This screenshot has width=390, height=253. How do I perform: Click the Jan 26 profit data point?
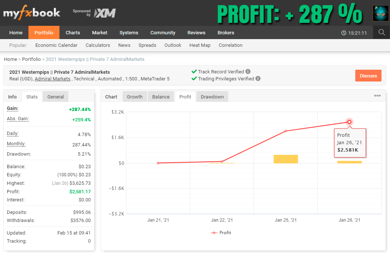(x=349, y=122)
